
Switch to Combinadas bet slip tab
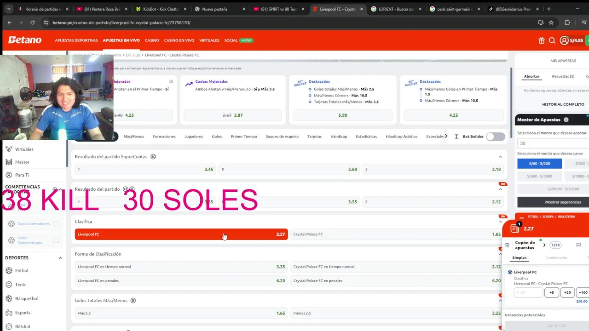pyautogui.click(x=557, y=258)
